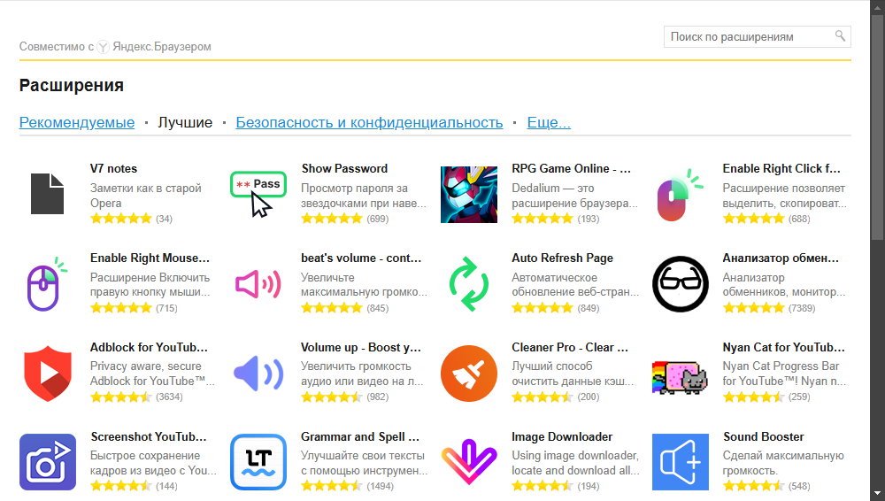Open the RPG Game Online title link
Image resolution: width=885 pixels, height=501 pixels.
pos(571,168)
